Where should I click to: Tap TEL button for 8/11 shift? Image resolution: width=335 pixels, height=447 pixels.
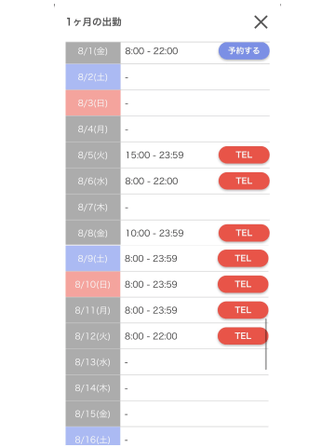pos(243,310)
